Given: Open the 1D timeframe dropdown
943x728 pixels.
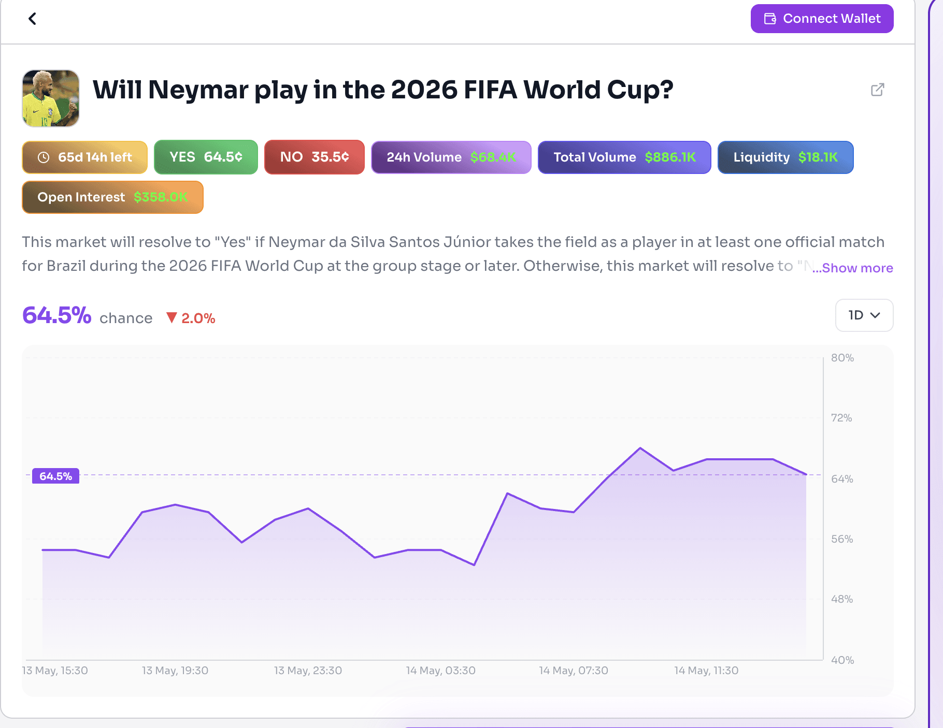Looking at the screenshot, I should click(x=864, y=315).
